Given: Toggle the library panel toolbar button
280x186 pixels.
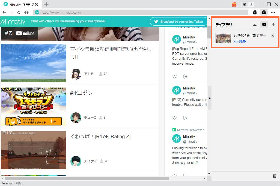Looking at the screenshot, I should click(x=264, y=12).
